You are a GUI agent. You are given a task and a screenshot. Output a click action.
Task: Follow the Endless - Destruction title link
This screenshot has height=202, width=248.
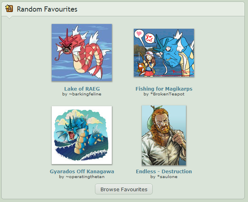tap(164, 171)
